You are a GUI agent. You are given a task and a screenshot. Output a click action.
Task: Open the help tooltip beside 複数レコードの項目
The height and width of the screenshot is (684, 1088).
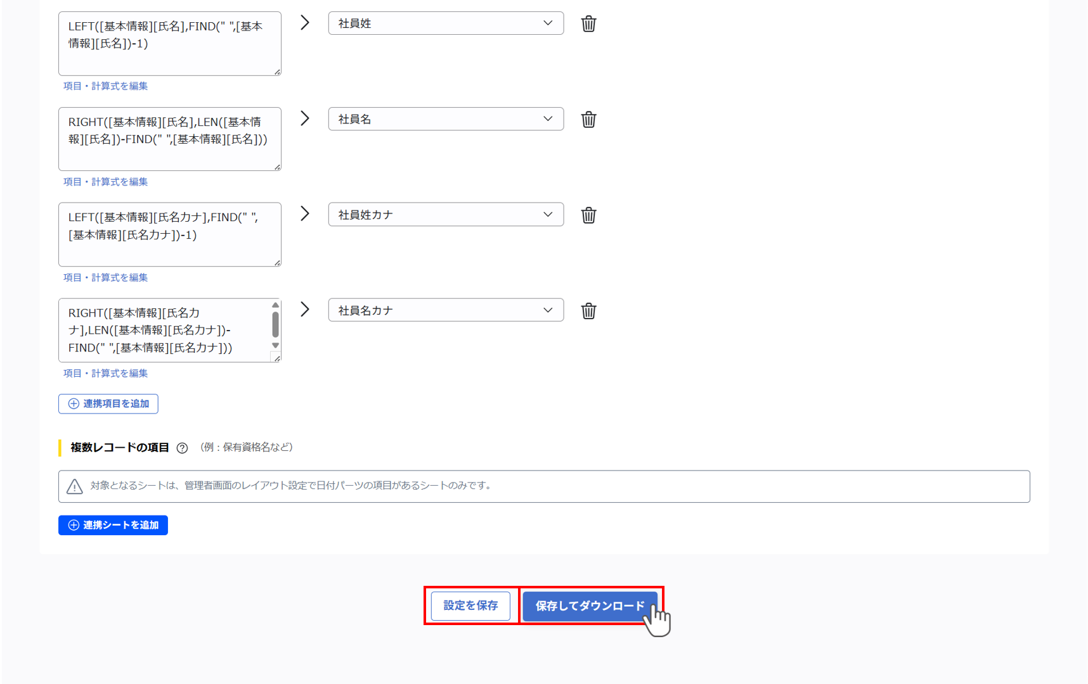pos(182,448)
